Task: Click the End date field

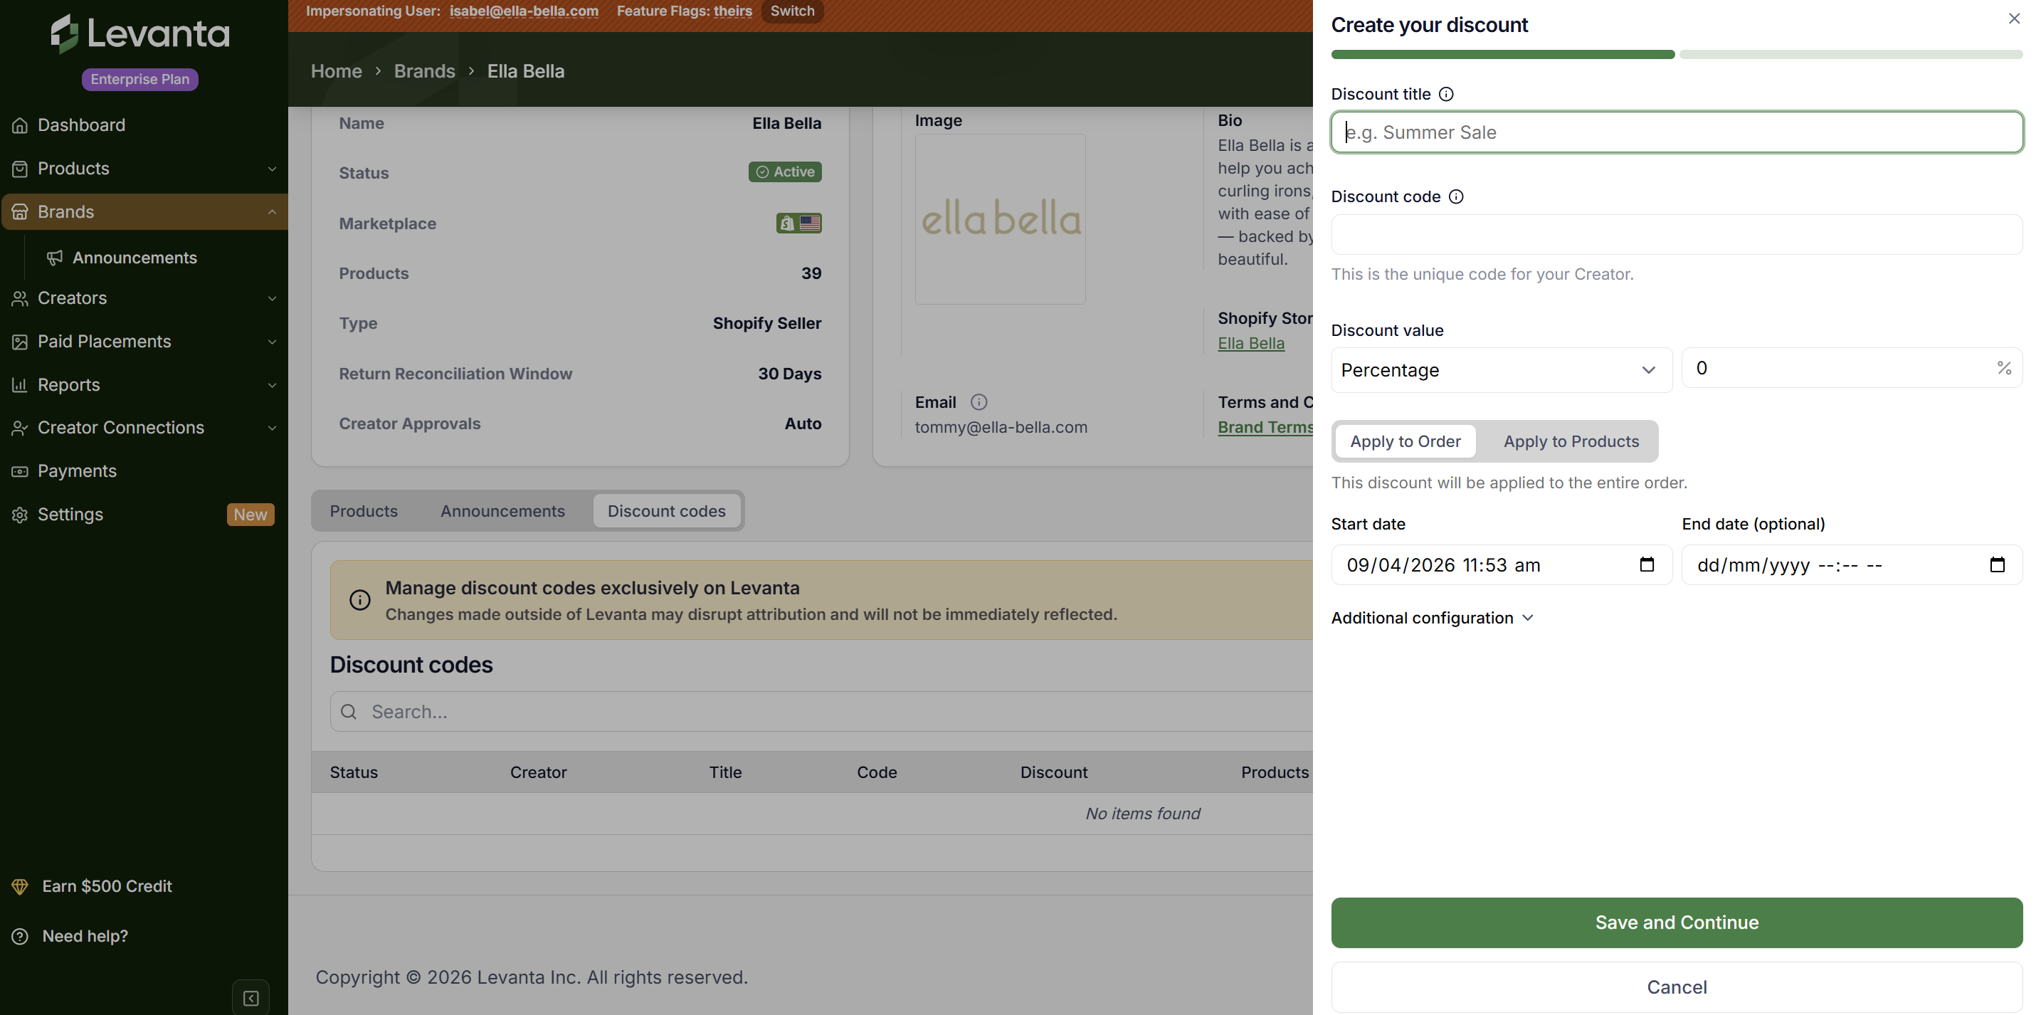Action: [x=1852, y=565]
